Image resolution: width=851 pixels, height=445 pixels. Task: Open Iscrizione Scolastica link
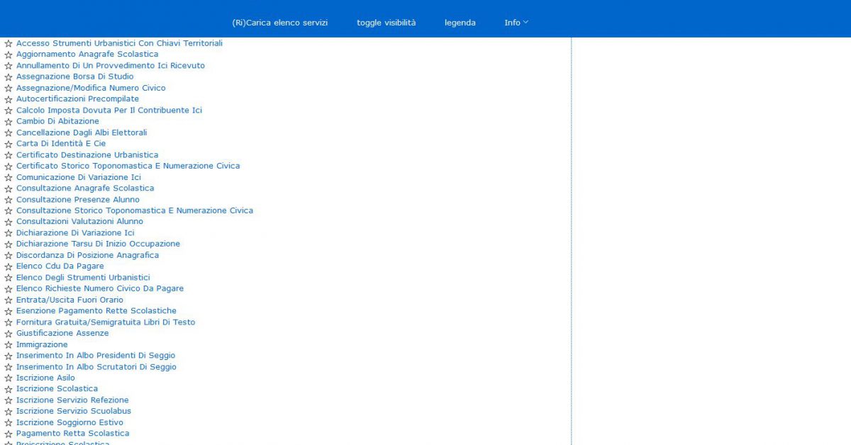click(x=57, y=388)
